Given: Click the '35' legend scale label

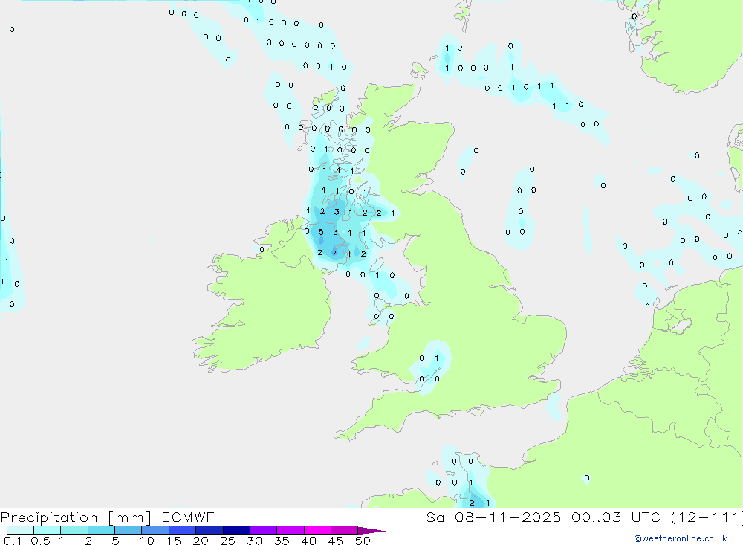Looking at the screenshot, I should 282,541.
